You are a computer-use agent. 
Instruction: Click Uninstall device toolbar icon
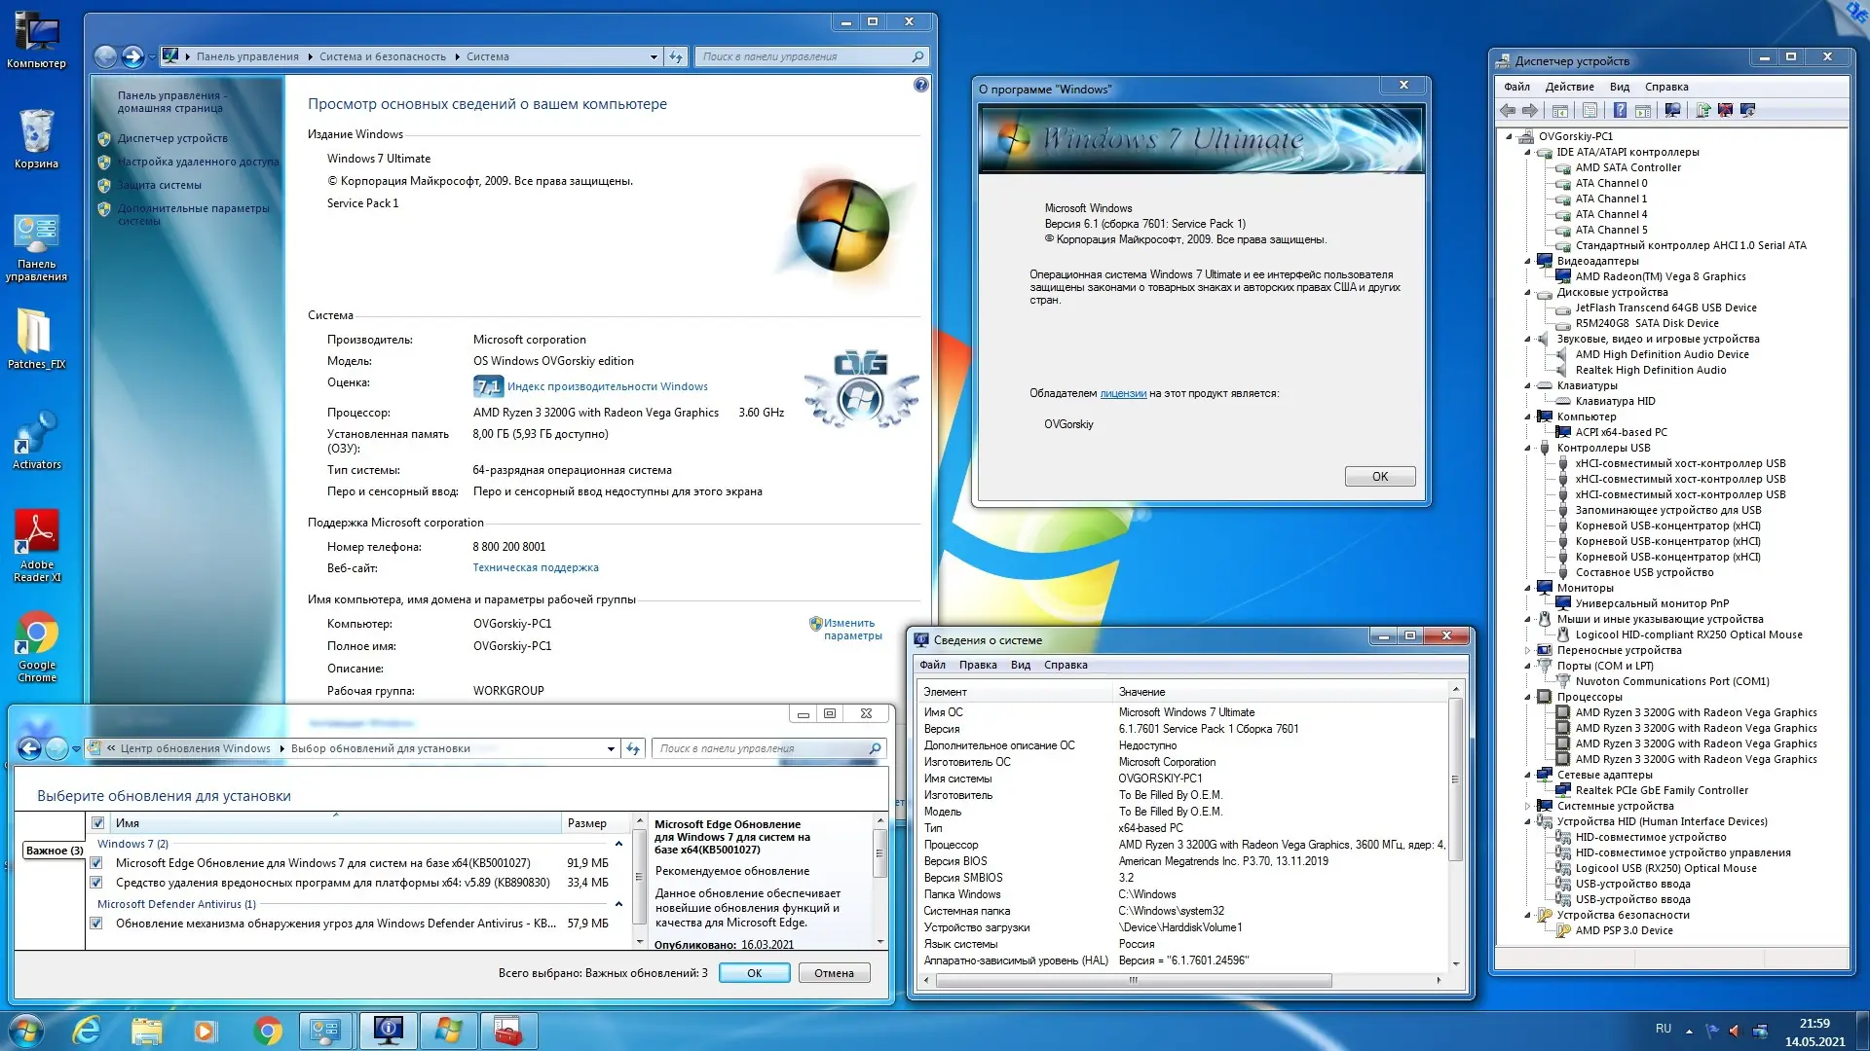coord(1725,110)
